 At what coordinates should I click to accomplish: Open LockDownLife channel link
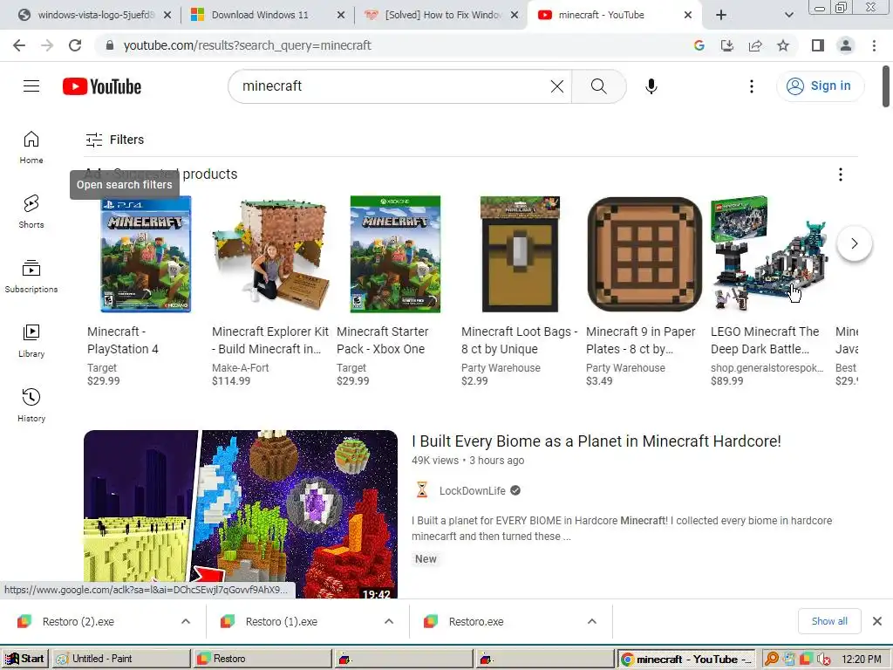click(x=472, y=490)
